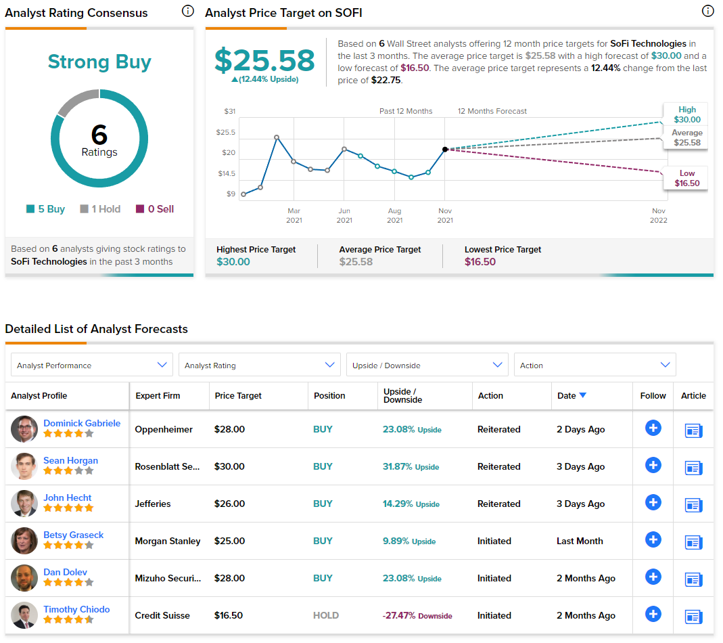This screenshot has width=723, height=643.
Task: Open article icon in John Hecht row
Action: (693, 505)
